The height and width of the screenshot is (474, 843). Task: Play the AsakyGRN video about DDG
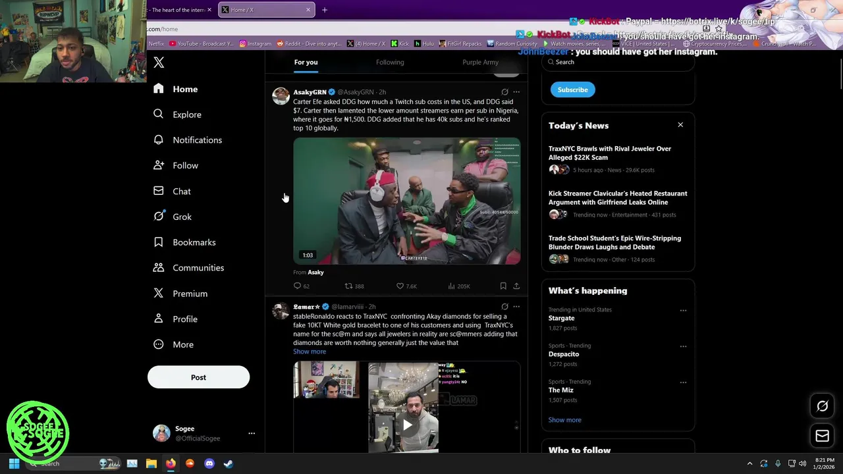click(406, 201)
